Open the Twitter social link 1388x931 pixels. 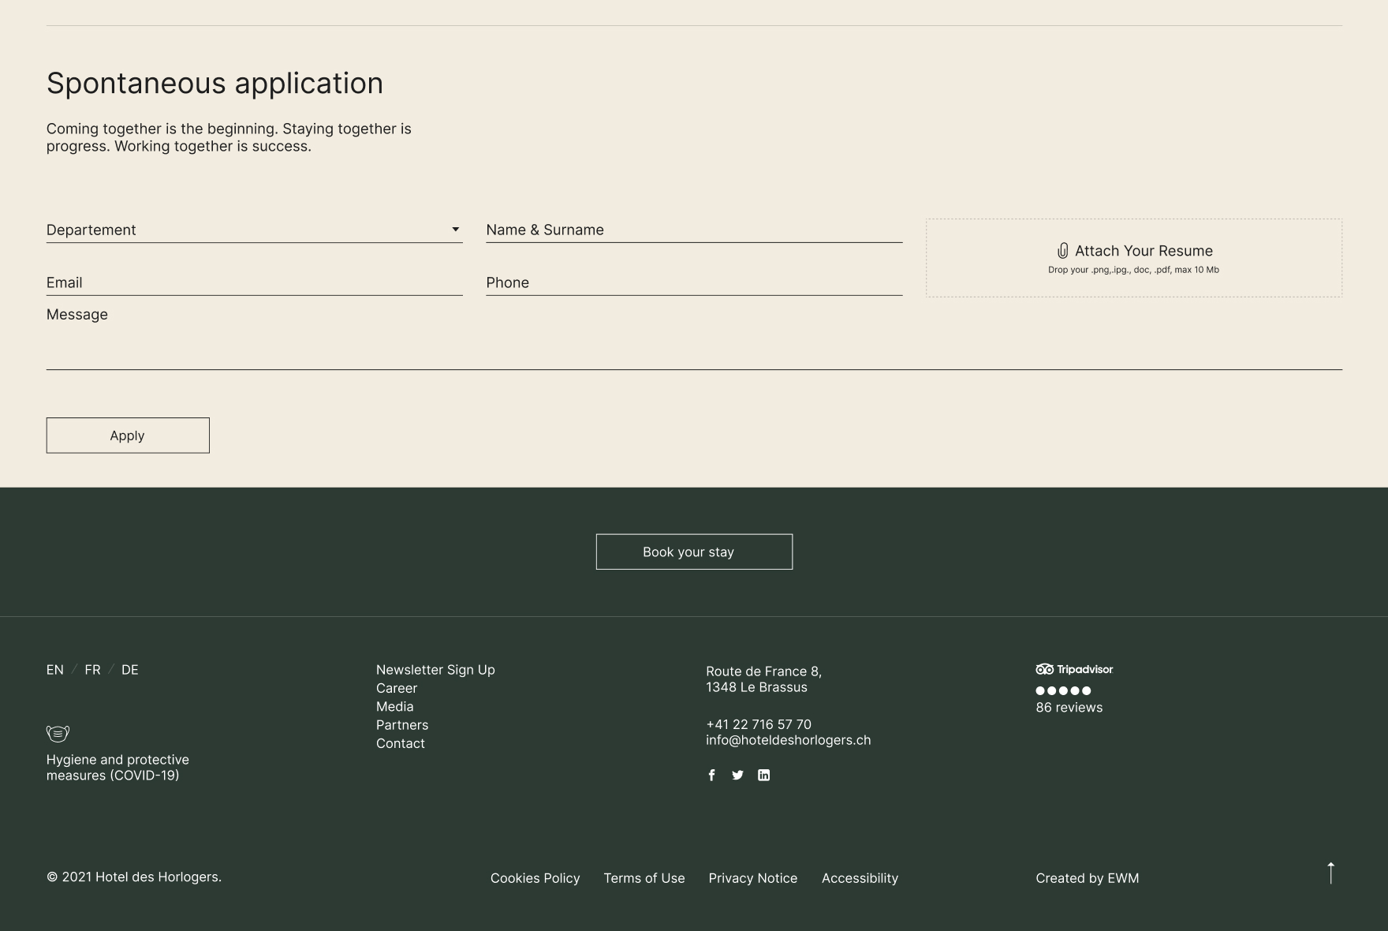[x=737, y=775]
